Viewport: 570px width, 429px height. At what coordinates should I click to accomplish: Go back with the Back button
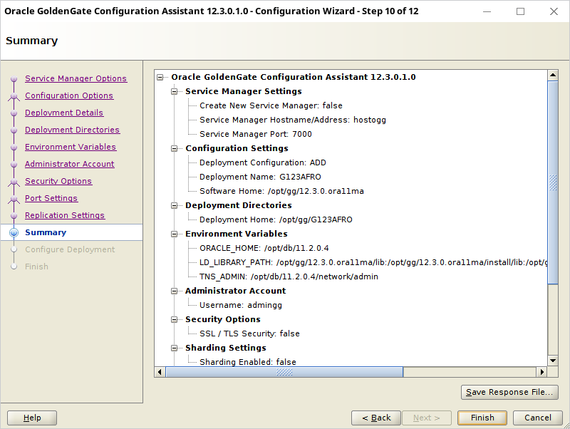[x=376, y=418]
